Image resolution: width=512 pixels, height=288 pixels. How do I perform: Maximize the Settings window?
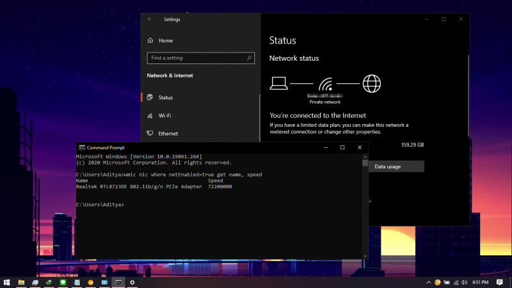(444, 19)
